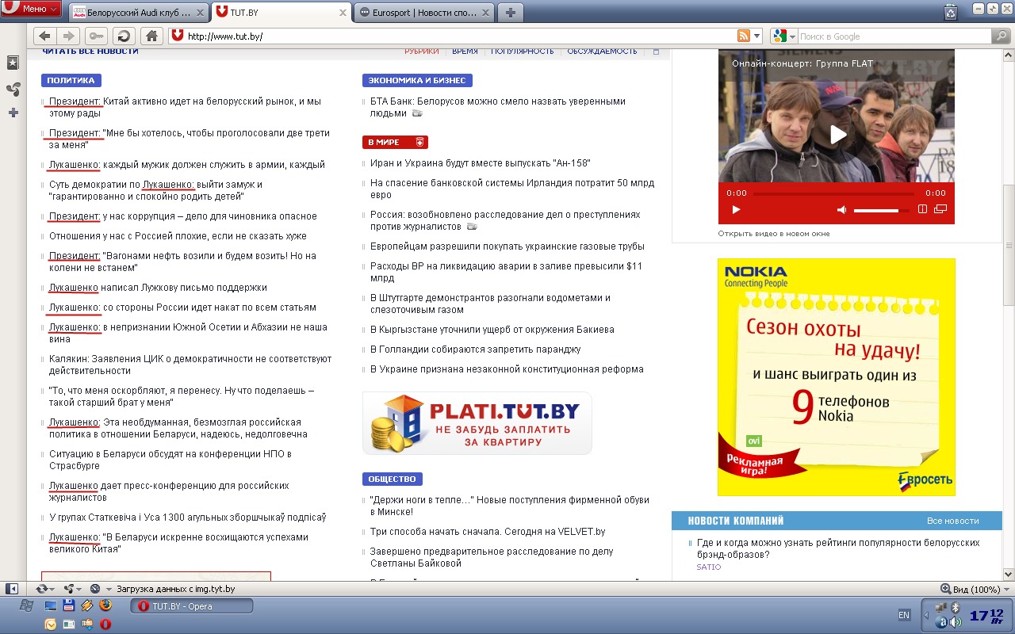Click the video pop-out window icon

(940, 209)
